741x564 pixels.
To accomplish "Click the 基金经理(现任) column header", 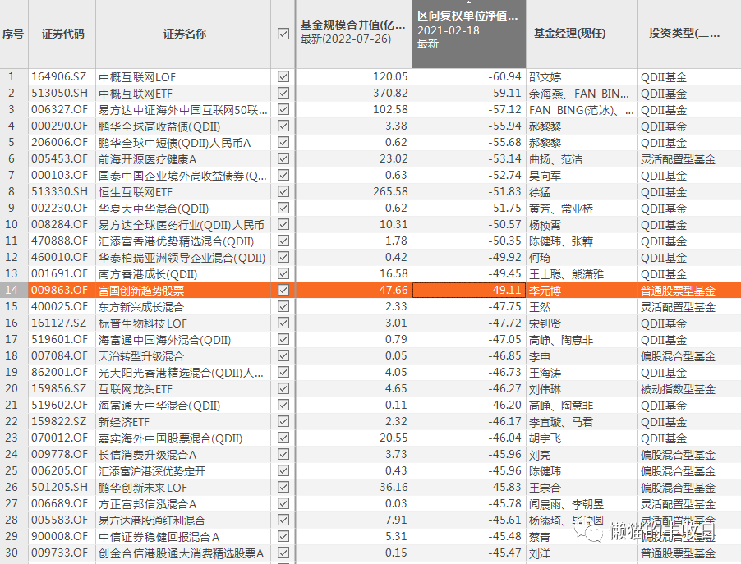I will [x=582, y=34].
